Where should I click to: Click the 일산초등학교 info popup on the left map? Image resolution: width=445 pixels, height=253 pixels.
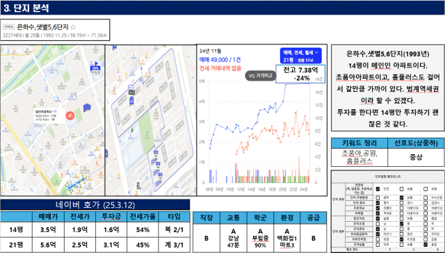[x=49, y=115]
